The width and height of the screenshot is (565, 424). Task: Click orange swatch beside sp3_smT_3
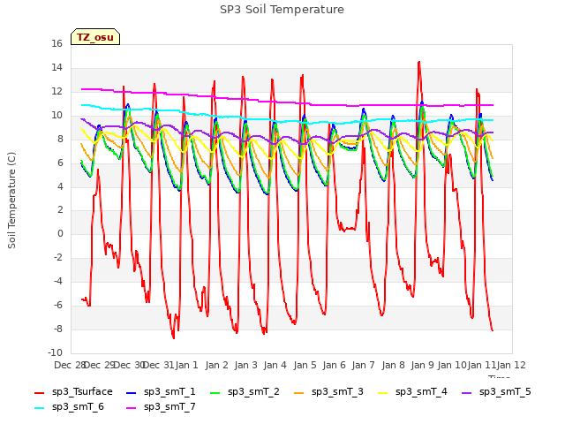point(299,392)
